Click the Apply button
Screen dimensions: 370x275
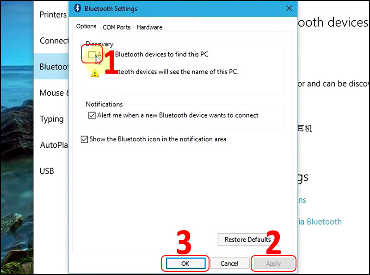coord(273,263)
